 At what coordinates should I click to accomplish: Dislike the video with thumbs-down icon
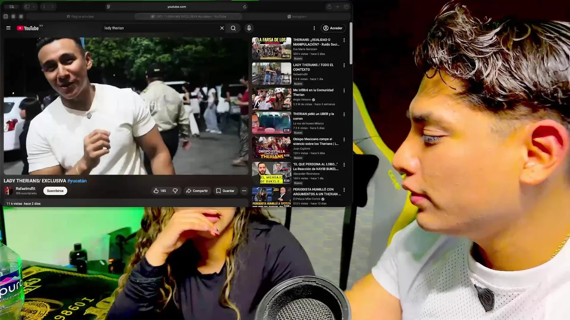click(175, 191)
